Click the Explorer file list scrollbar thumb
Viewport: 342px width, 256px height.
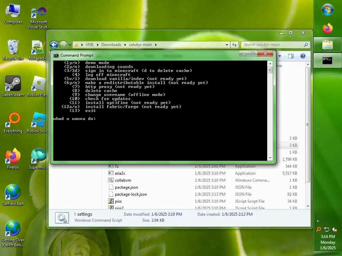[x=308, y=125]
